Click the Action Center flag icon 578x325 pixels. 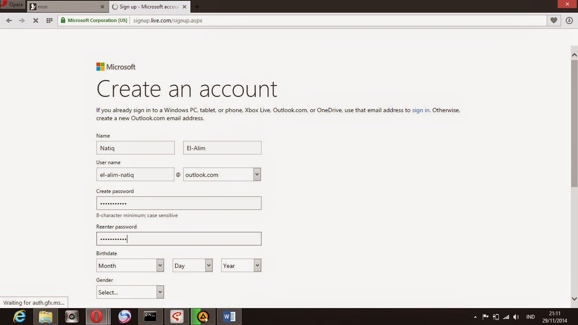click(x=485, y=317)
